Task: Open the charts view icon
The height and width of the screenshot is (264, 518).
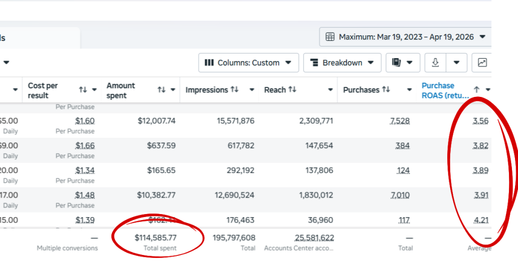Action: coord(482,63)
